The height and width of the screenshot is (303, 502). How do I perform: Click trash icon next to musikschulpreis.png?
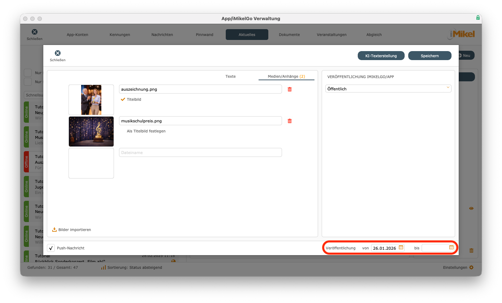tap(289, 121)
